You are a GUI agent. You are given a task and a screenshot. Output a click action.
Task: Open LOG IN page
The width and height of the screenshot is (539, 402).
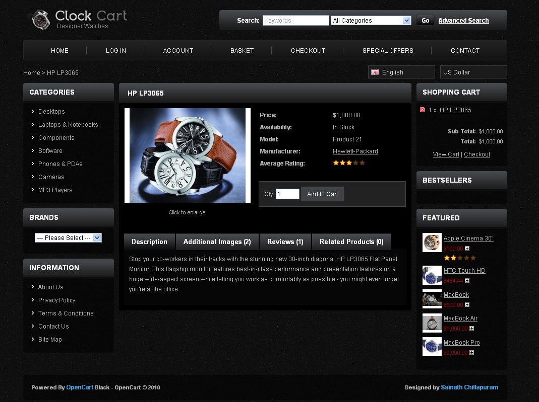point(116,51)
